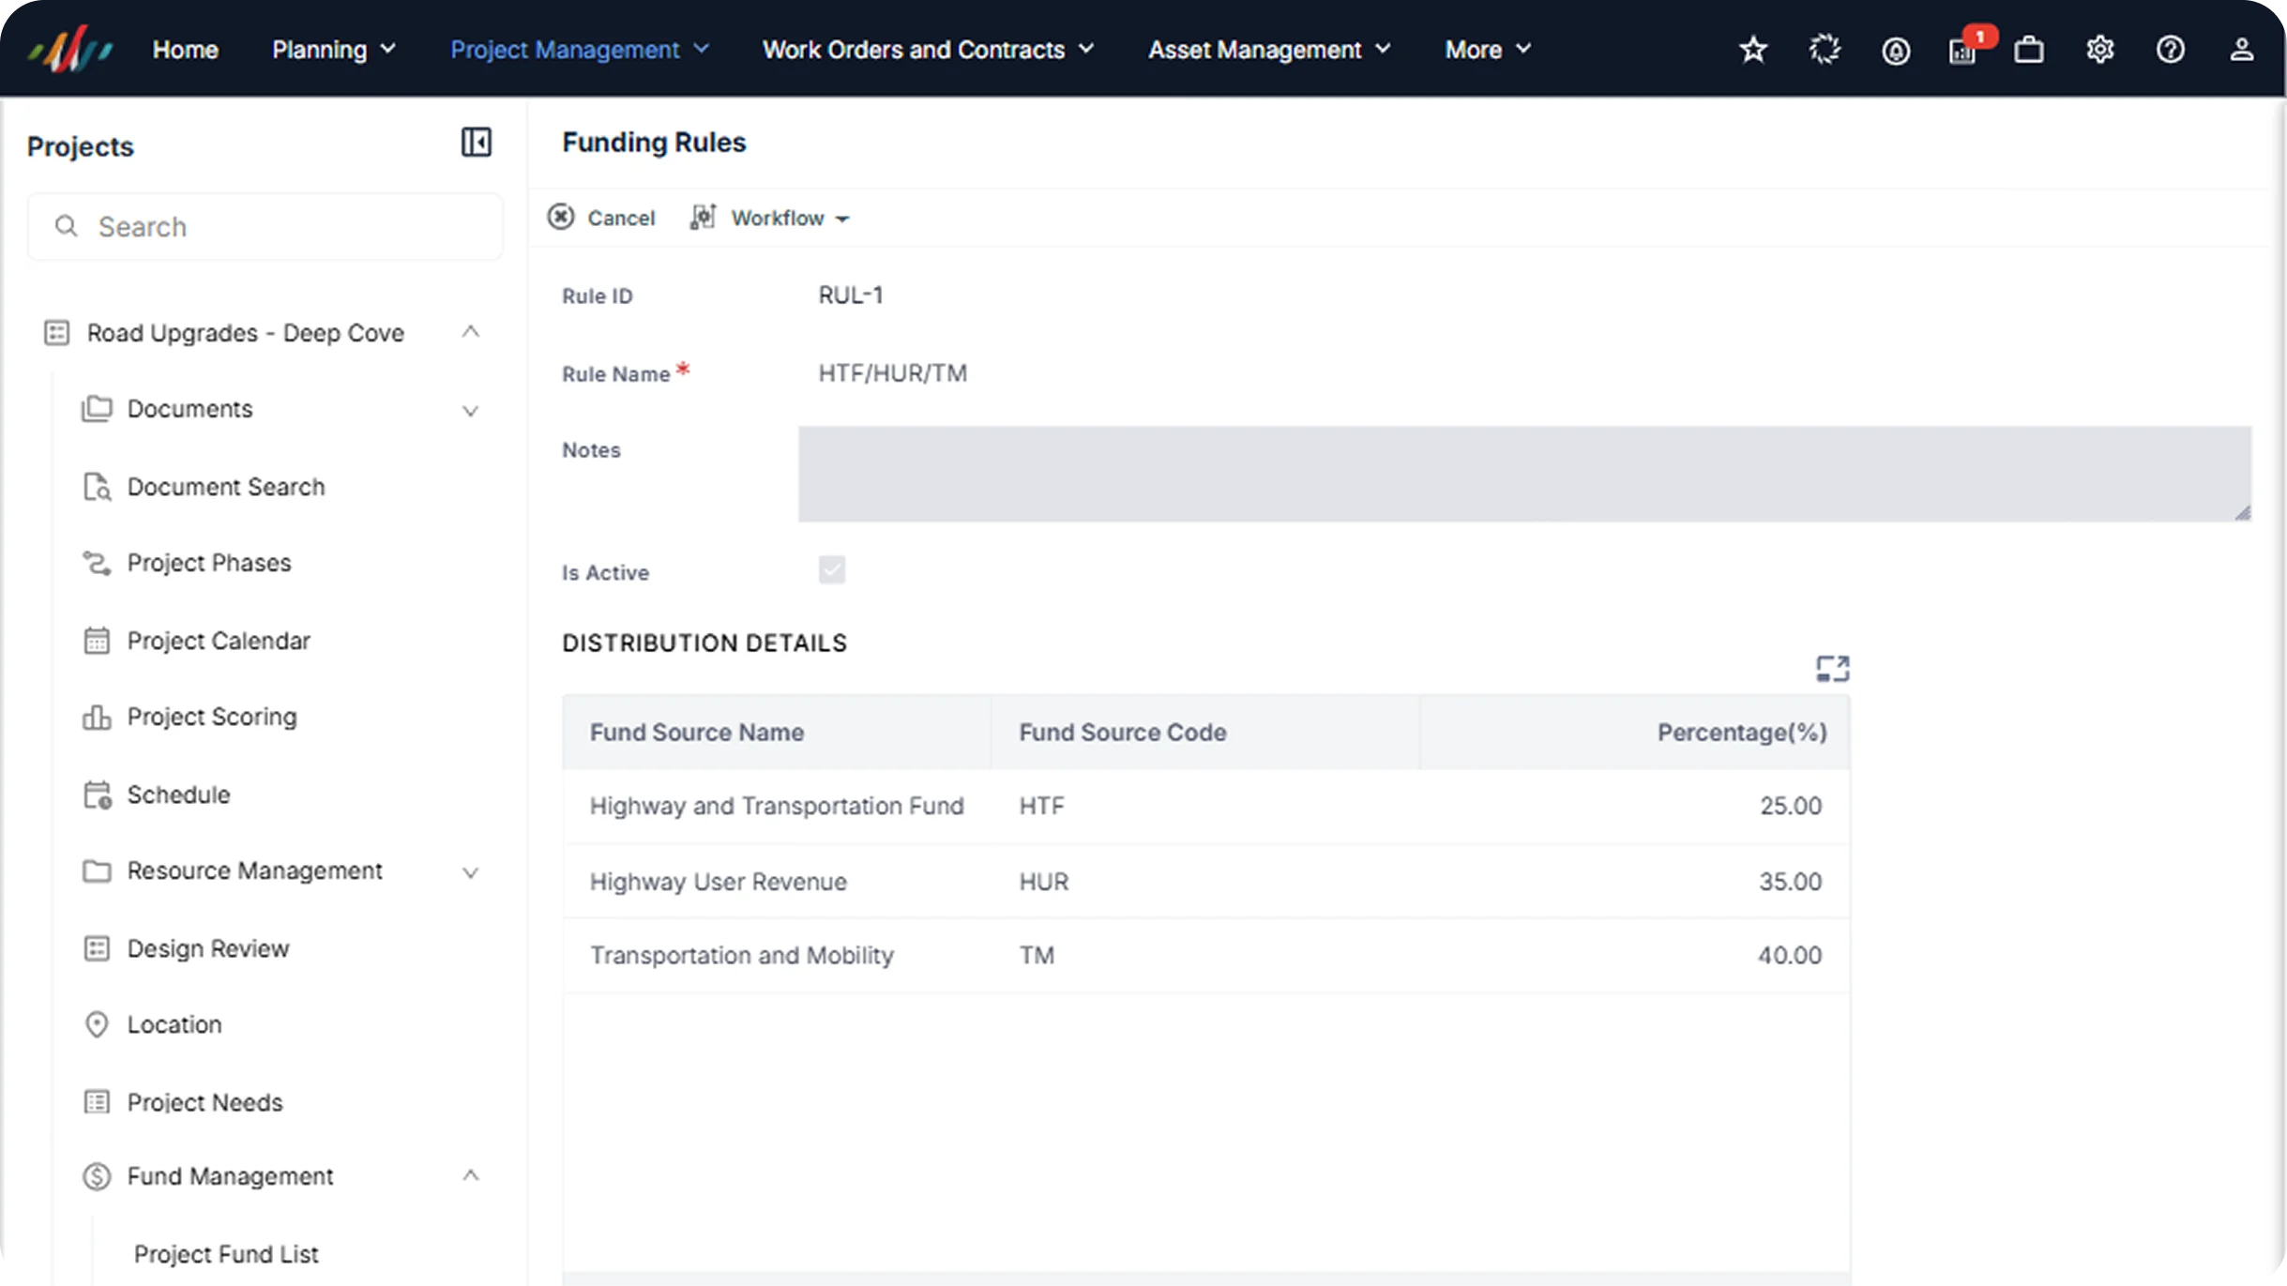Open Document Search in the sidebar

(226, 487)
